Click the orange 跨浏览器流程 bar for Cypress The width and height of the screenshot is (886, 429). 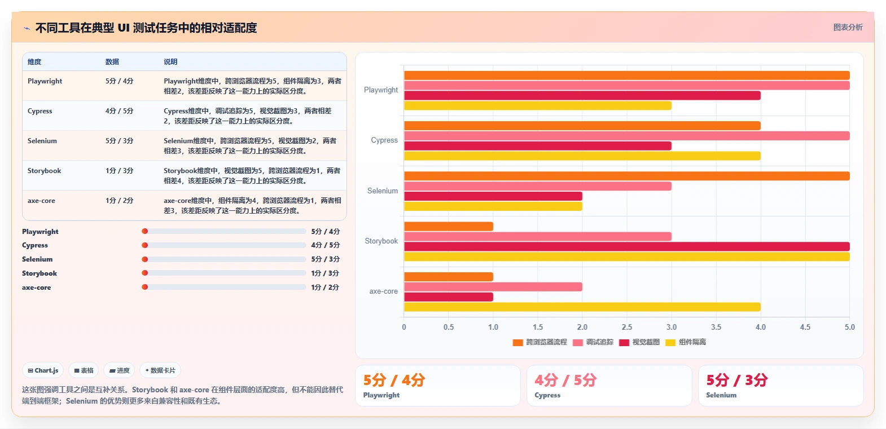coord(582,126)
